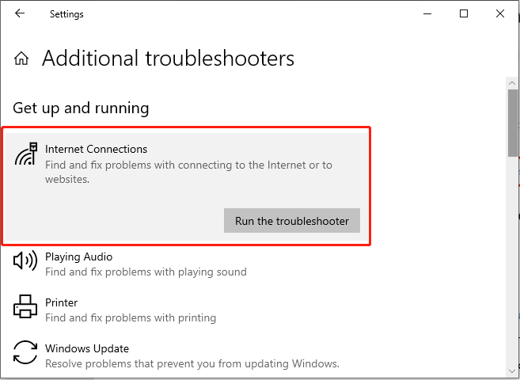Click 'Find and fix problems with printing' text
The image size is (520, 380).
tap(131, 317)
